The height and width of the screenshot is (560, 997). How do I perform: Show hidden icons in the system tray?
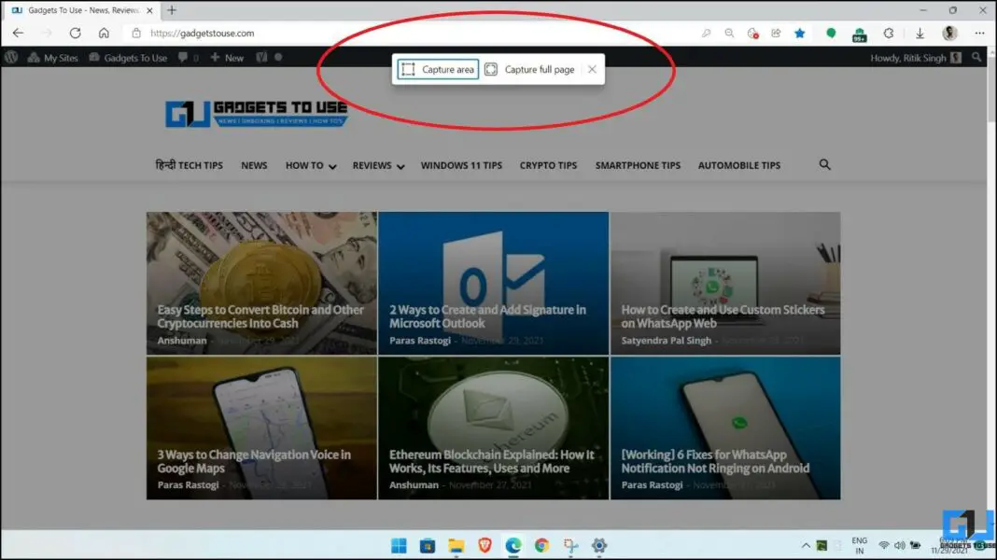pyautogui.click(x=805, y=545)
